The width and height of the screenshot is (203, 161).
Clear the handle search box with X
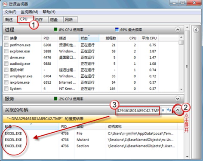163,110
